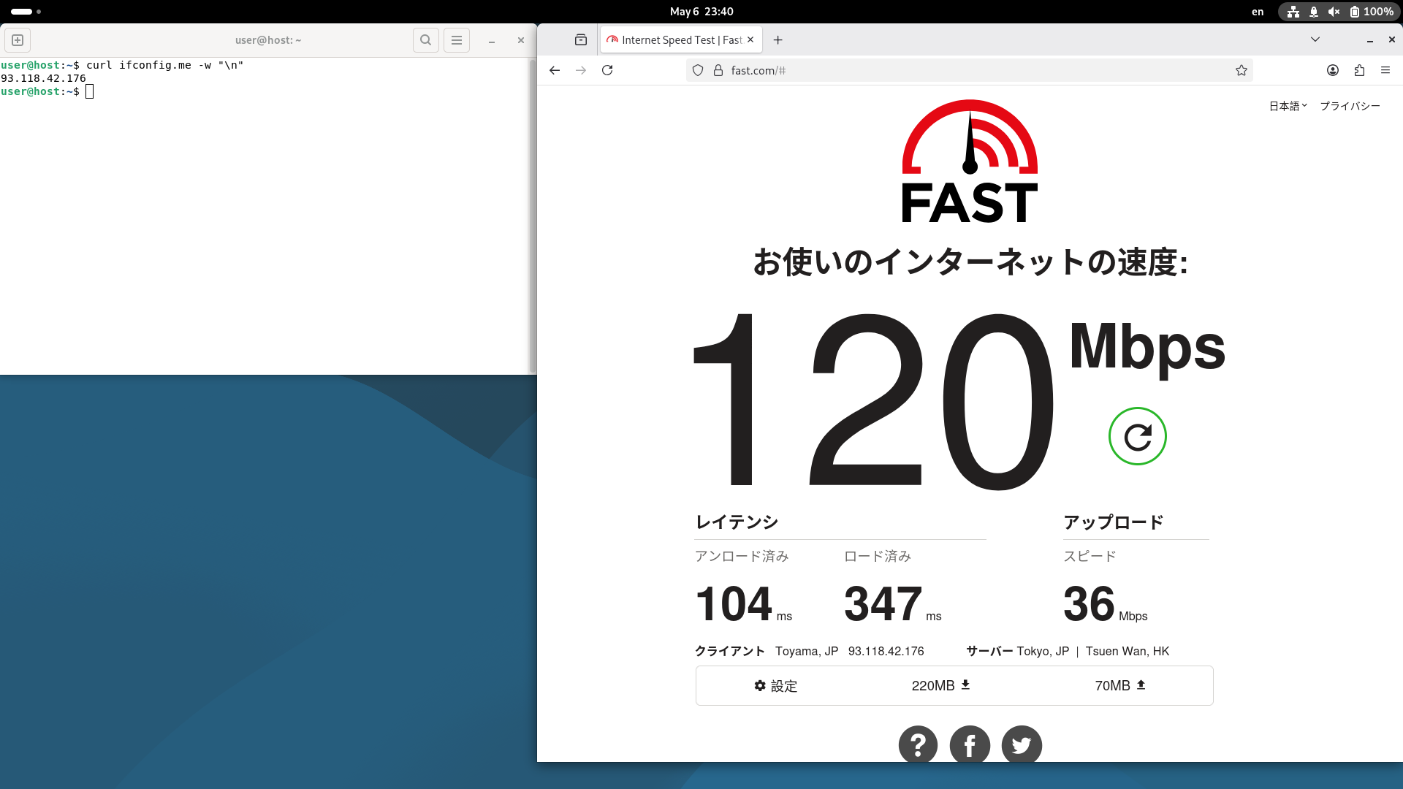Open network status icon in top bar
This screenshot has width=1403, height=789.
tap(1293, 12)
